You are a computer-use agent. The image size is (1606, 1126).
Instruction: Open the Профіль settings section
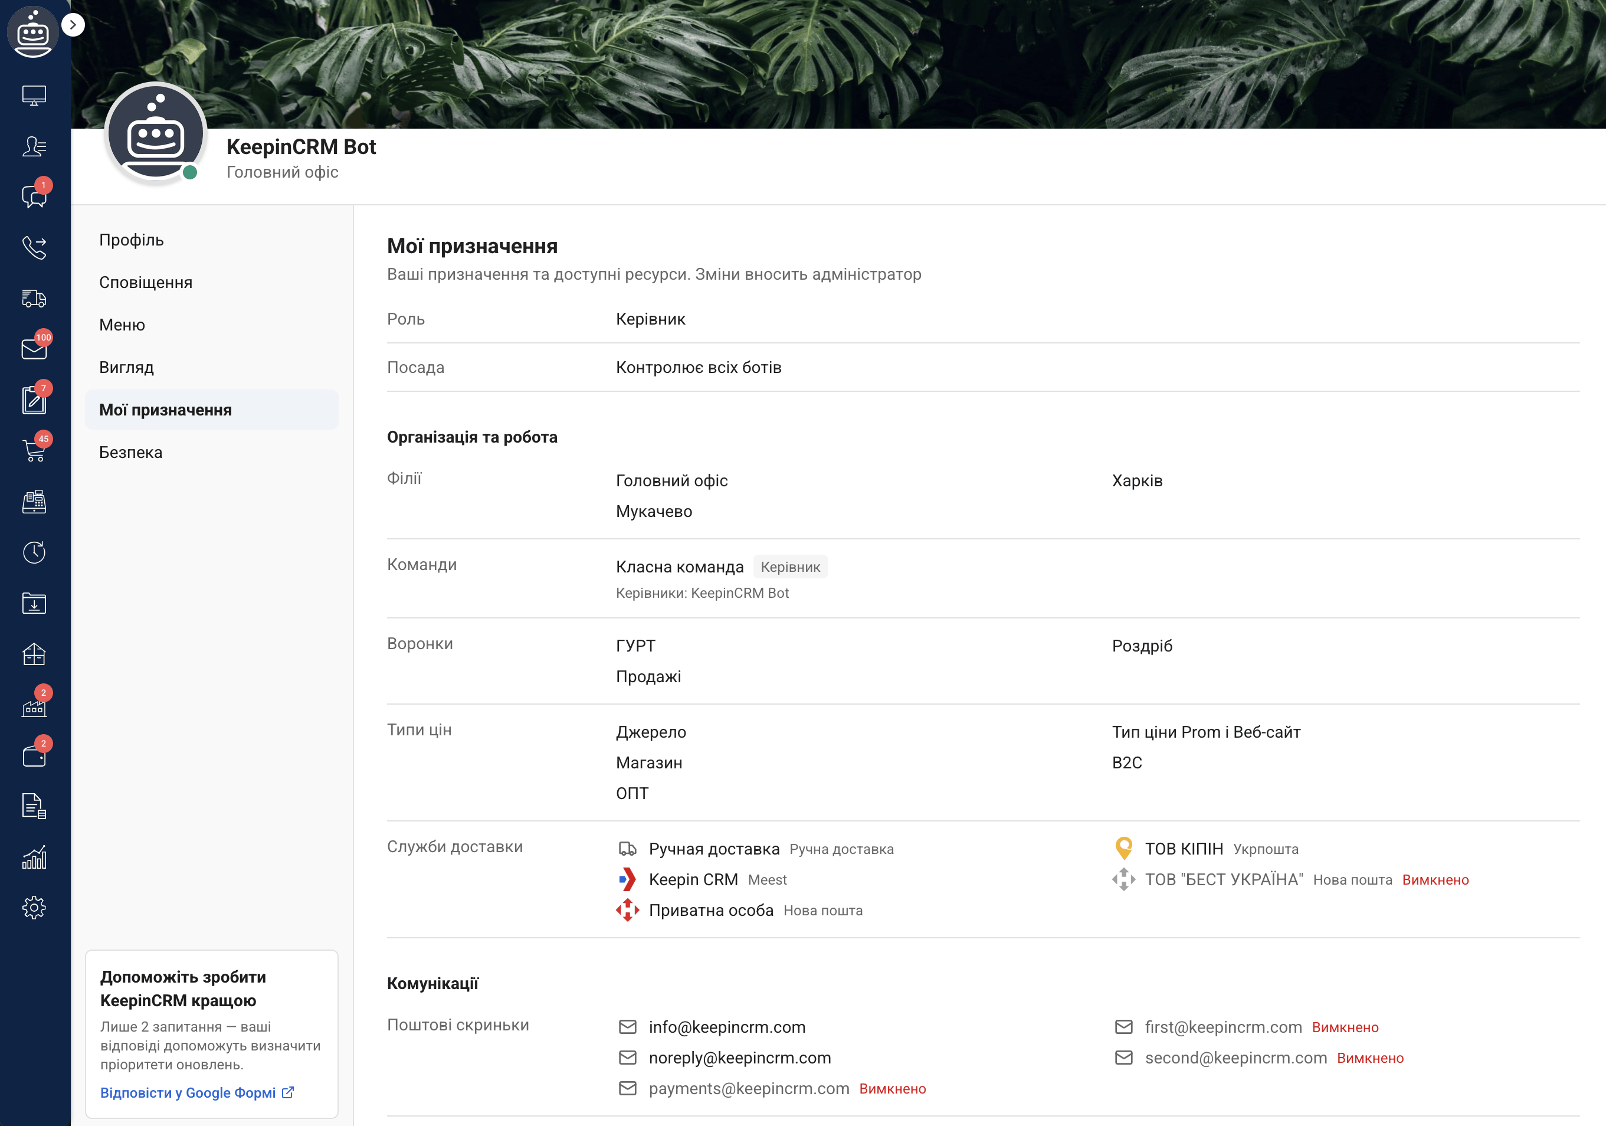coord(211,240)
